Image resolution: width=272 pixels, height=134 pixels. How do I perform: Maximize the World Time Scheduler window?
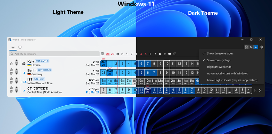pos(251,40)
